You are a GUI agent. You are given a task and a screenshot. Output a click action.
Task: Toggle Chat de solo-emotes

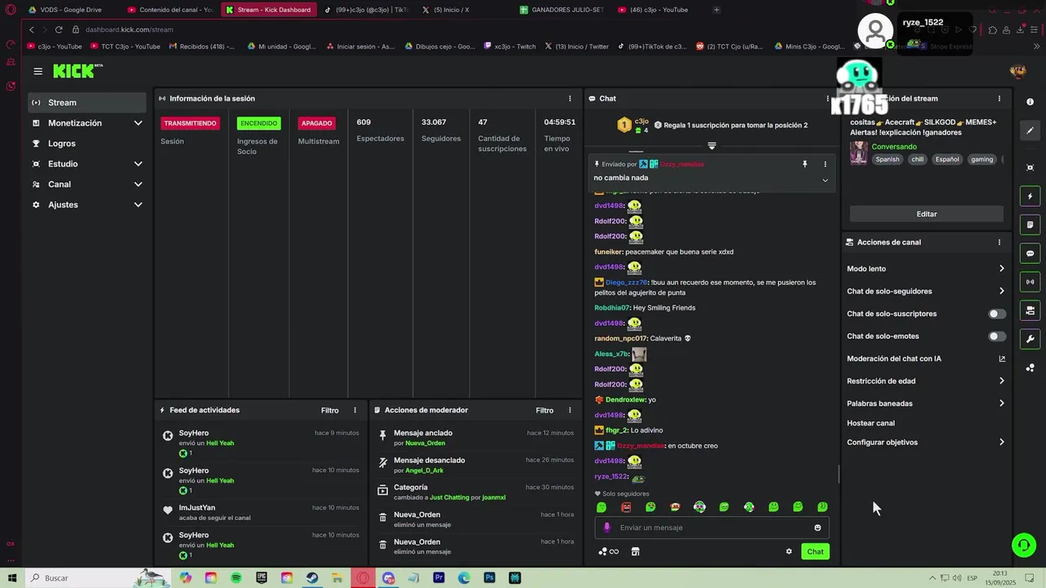pyautogui.click(x=997, y=336)
